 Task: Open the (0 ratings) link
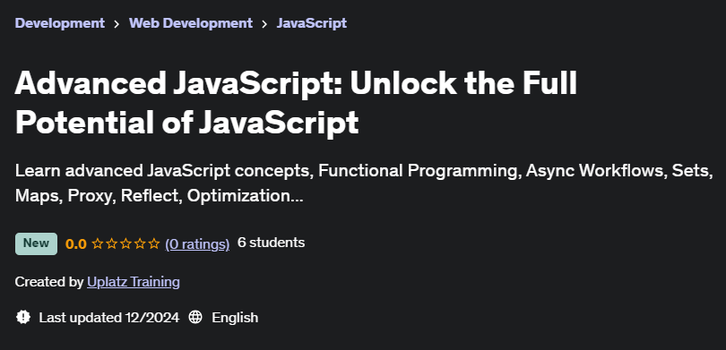coord(197,243)
